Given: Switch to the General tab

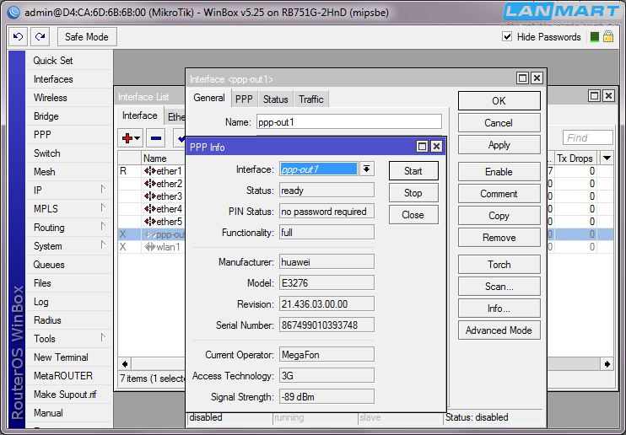Looking at the screenshot, I should pos(208,98).
